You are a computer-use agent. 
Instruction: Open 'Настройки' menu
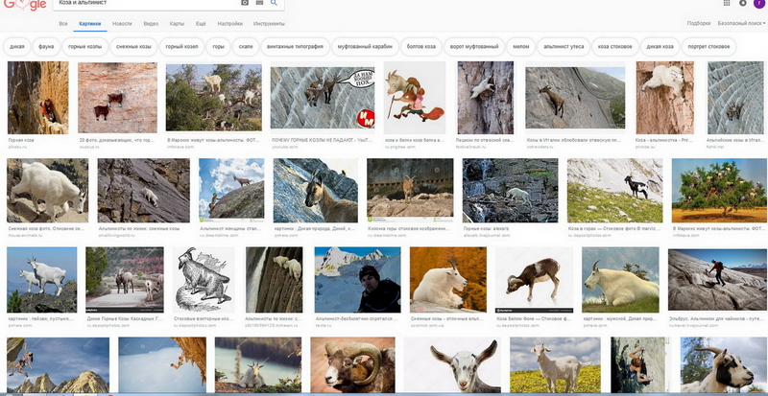[x=230, y=24]
